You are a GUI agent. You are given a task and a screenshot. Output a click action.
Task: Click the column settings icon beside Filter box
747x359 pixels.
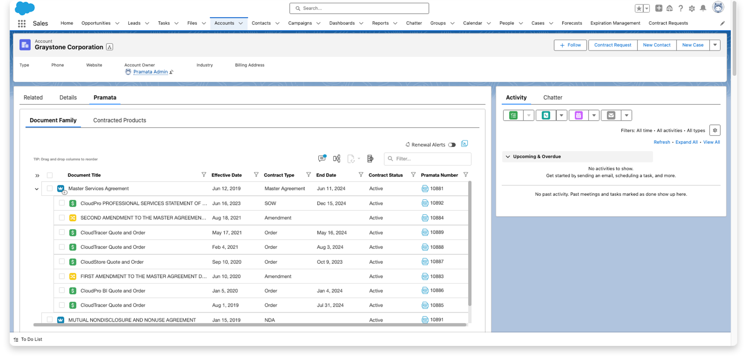[x=370, y=159]
